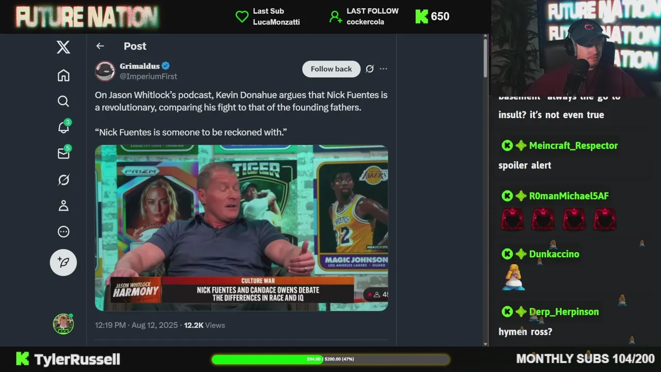Compose a new post with feather button
This screenshot has height=372, width=661.
[63, 262]
